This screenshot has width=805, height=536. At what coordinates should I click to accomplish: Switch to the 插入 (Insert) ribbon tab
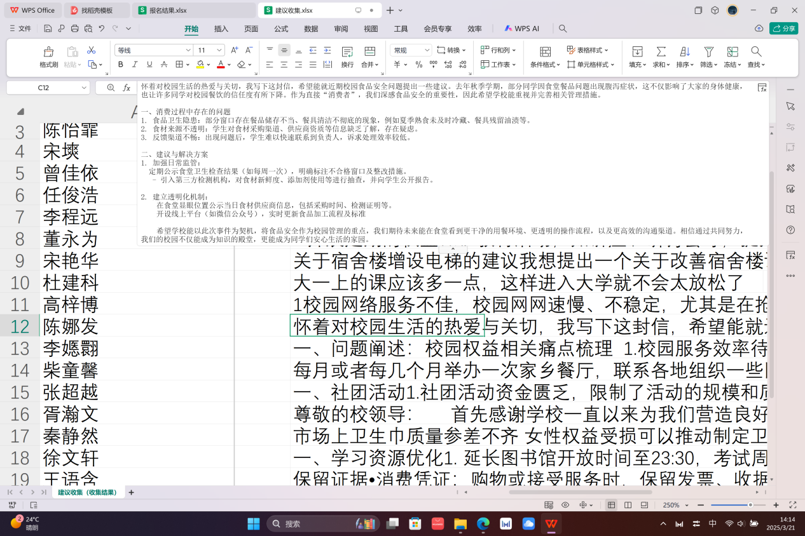pos(221,29)
